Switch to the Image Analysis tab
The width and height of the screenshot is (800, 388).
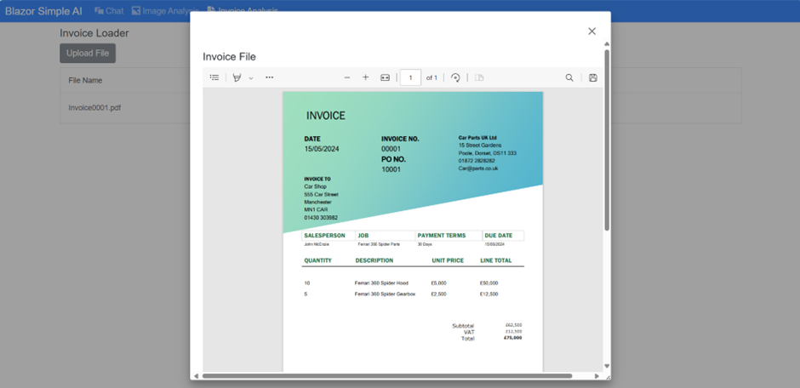[x=165, y=11]
